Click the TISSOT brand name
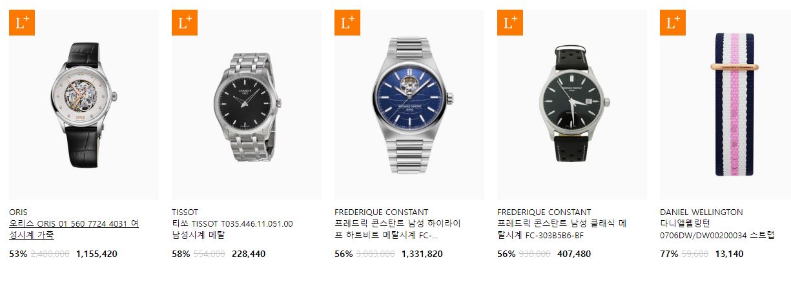 (x=185, y=212)
